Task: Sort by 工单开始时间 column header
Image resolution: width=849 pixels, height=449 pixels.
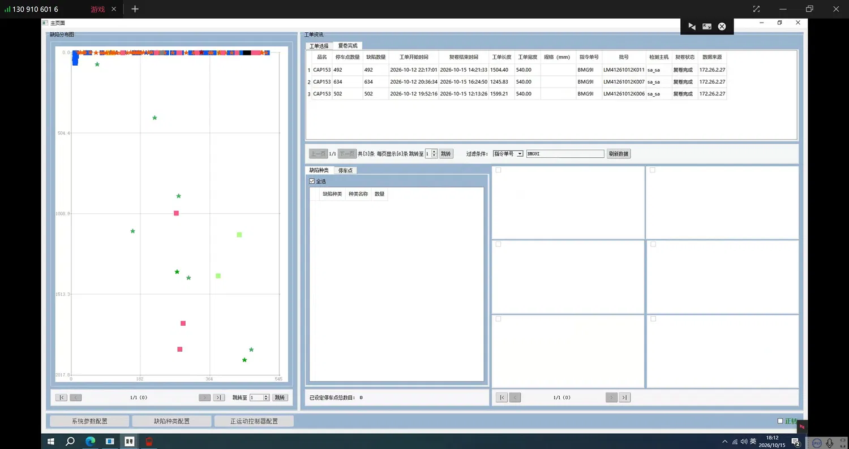Action: pyautogui.click(x=414, y=57)
